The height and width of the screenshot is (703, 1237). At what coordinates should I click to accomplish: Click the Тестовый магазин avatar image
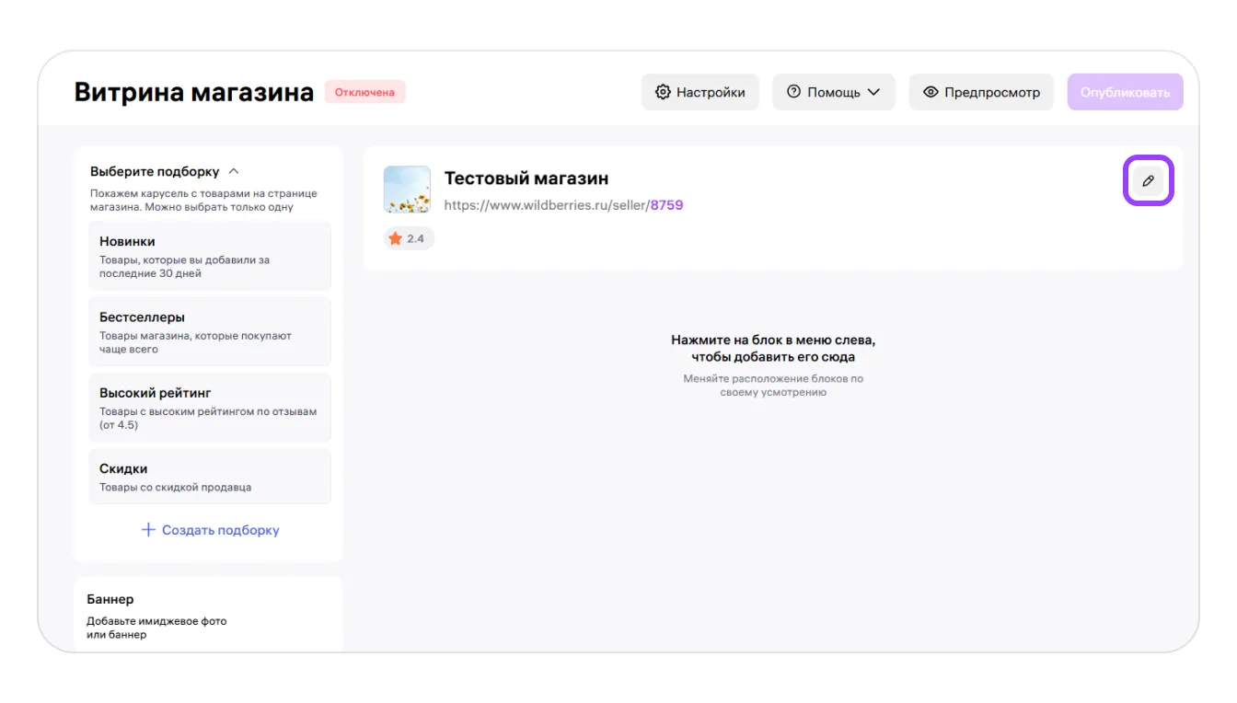(x=407, y=190)
